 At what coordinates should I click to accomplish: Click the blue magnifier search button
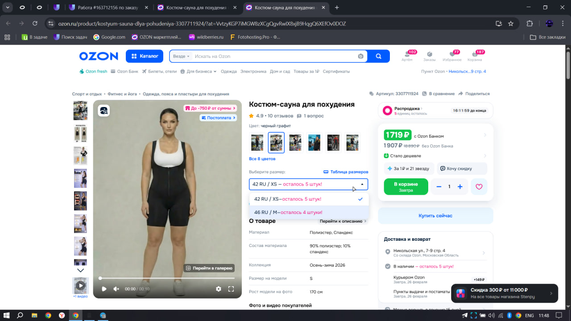tap(379, 56)
